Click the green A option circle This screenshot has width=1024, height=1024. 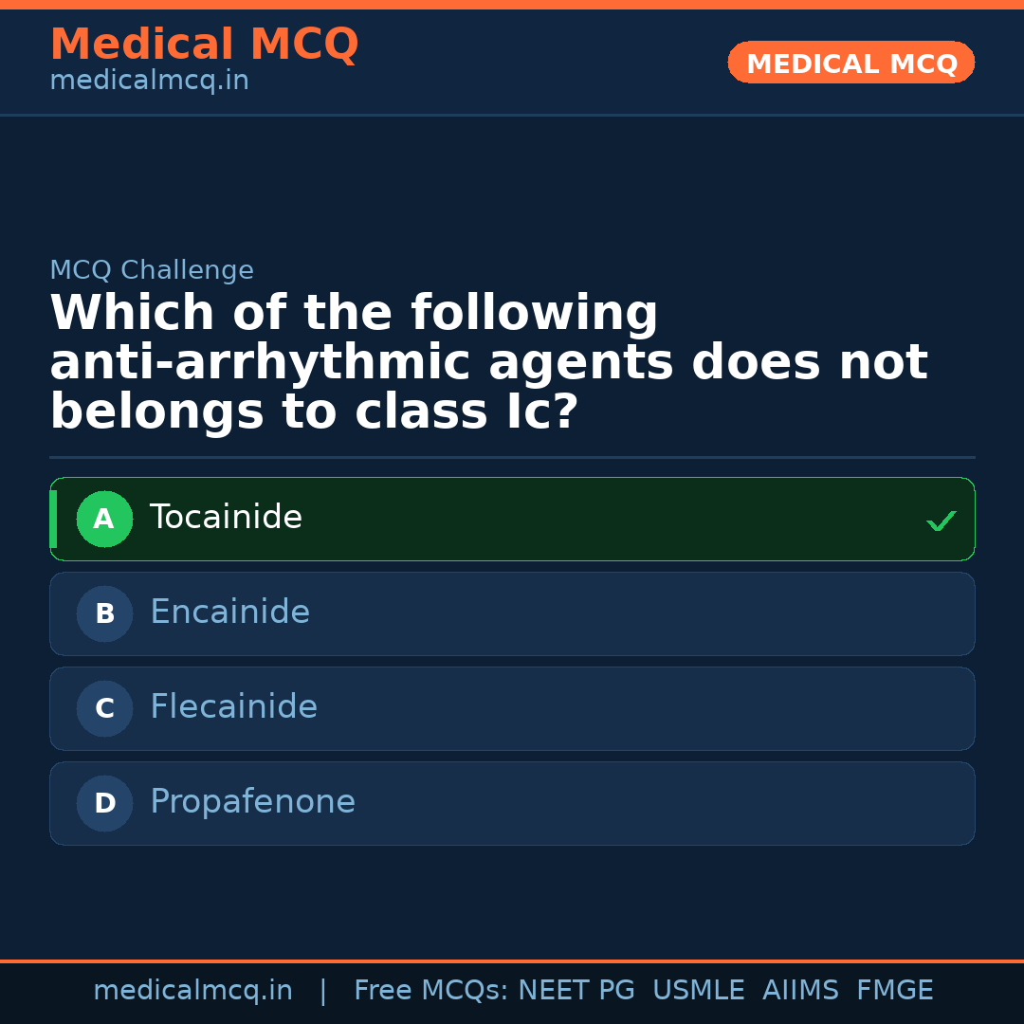coord(104,520)
